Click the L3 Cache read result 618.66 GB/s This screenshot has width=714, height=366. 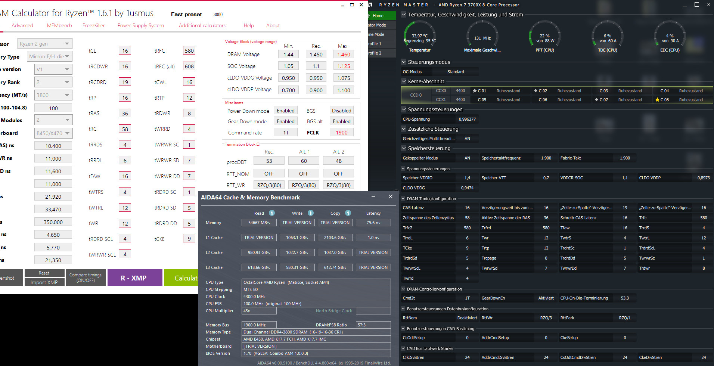(x=259, y=267)
